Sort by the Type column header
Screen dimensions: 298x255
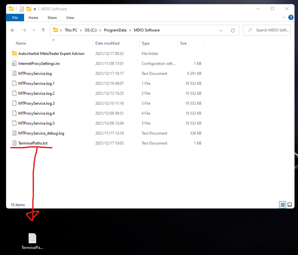coord(145,43)
